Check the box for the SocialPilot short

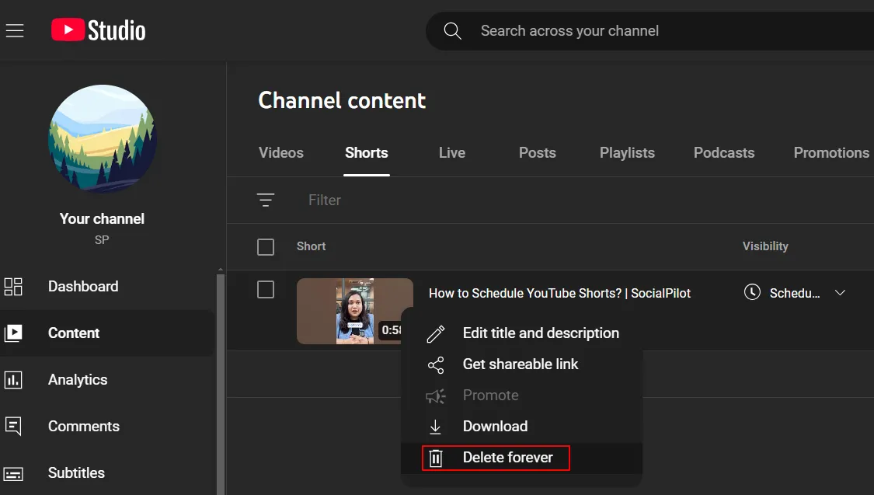(x=266, y=290)
